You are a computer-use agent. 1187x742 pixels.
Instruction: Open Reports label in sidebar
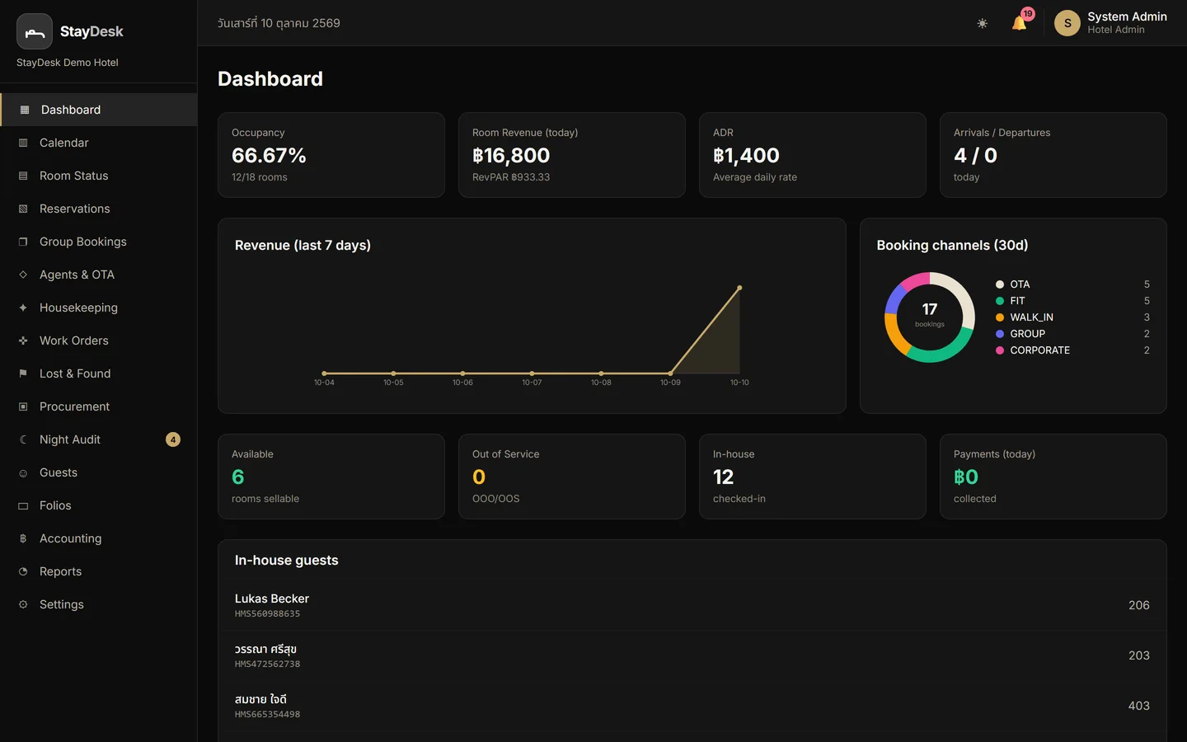(x=60, y=571)
